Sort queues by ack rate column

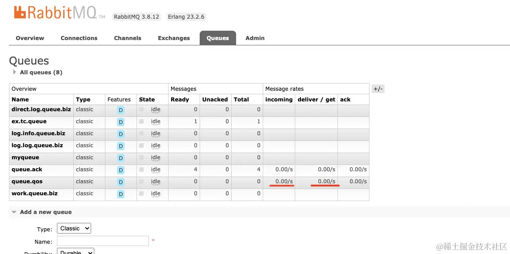[345, 100]
